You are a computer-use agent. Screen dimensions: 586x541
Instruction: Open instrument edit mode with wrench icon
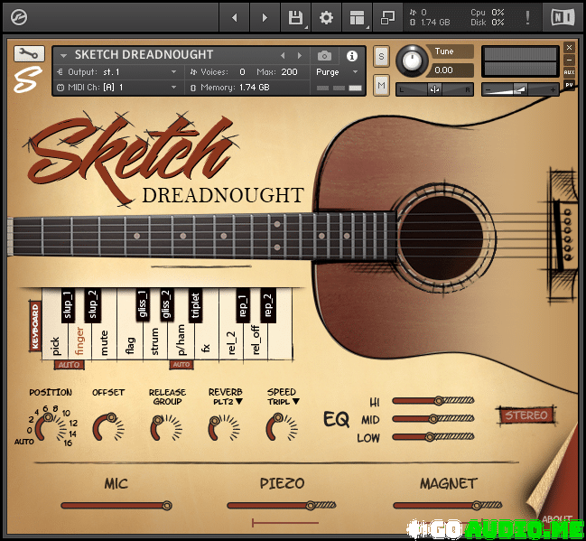coord(29,54)
